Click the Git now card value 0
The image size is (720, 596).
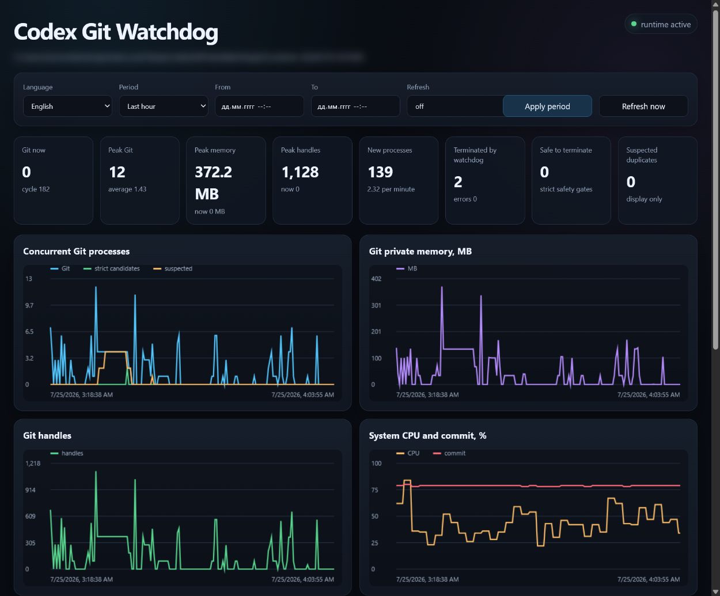click(26, 172)
